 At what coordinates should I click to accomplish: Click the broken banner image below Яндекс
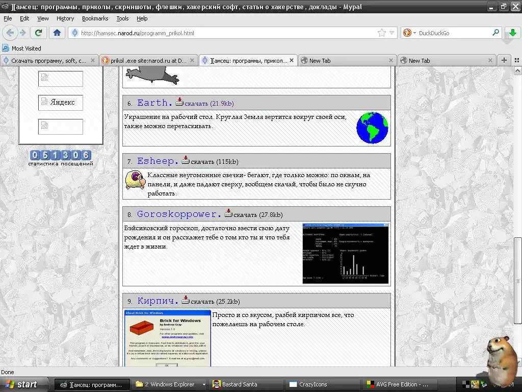pyautogui.click(x=61, y=127)
